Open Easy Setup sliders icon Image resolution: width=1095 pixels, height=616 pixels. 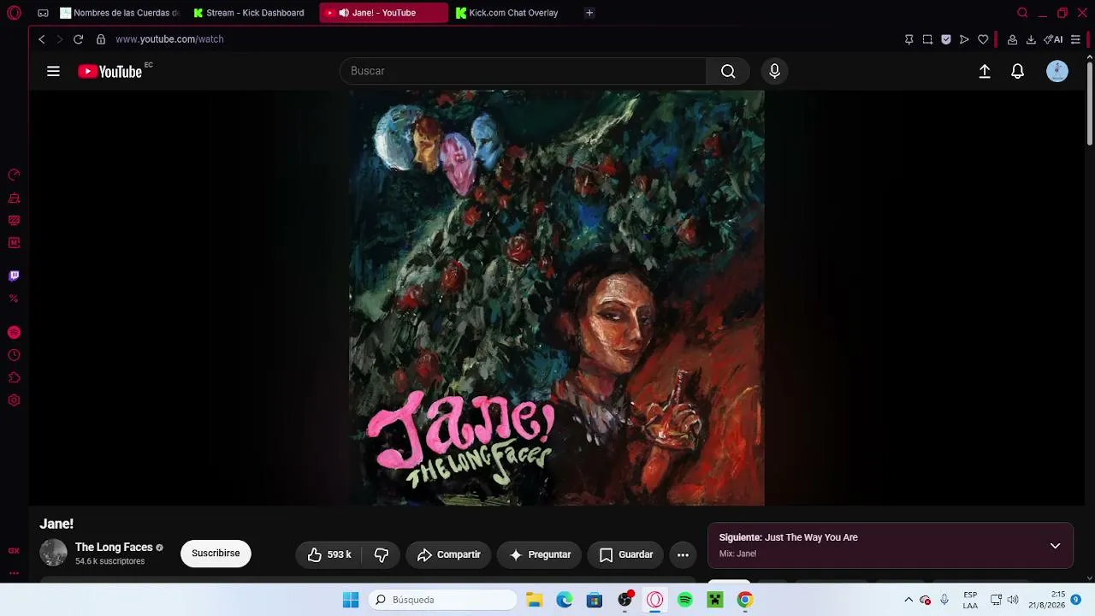(x=1075, y=39)
